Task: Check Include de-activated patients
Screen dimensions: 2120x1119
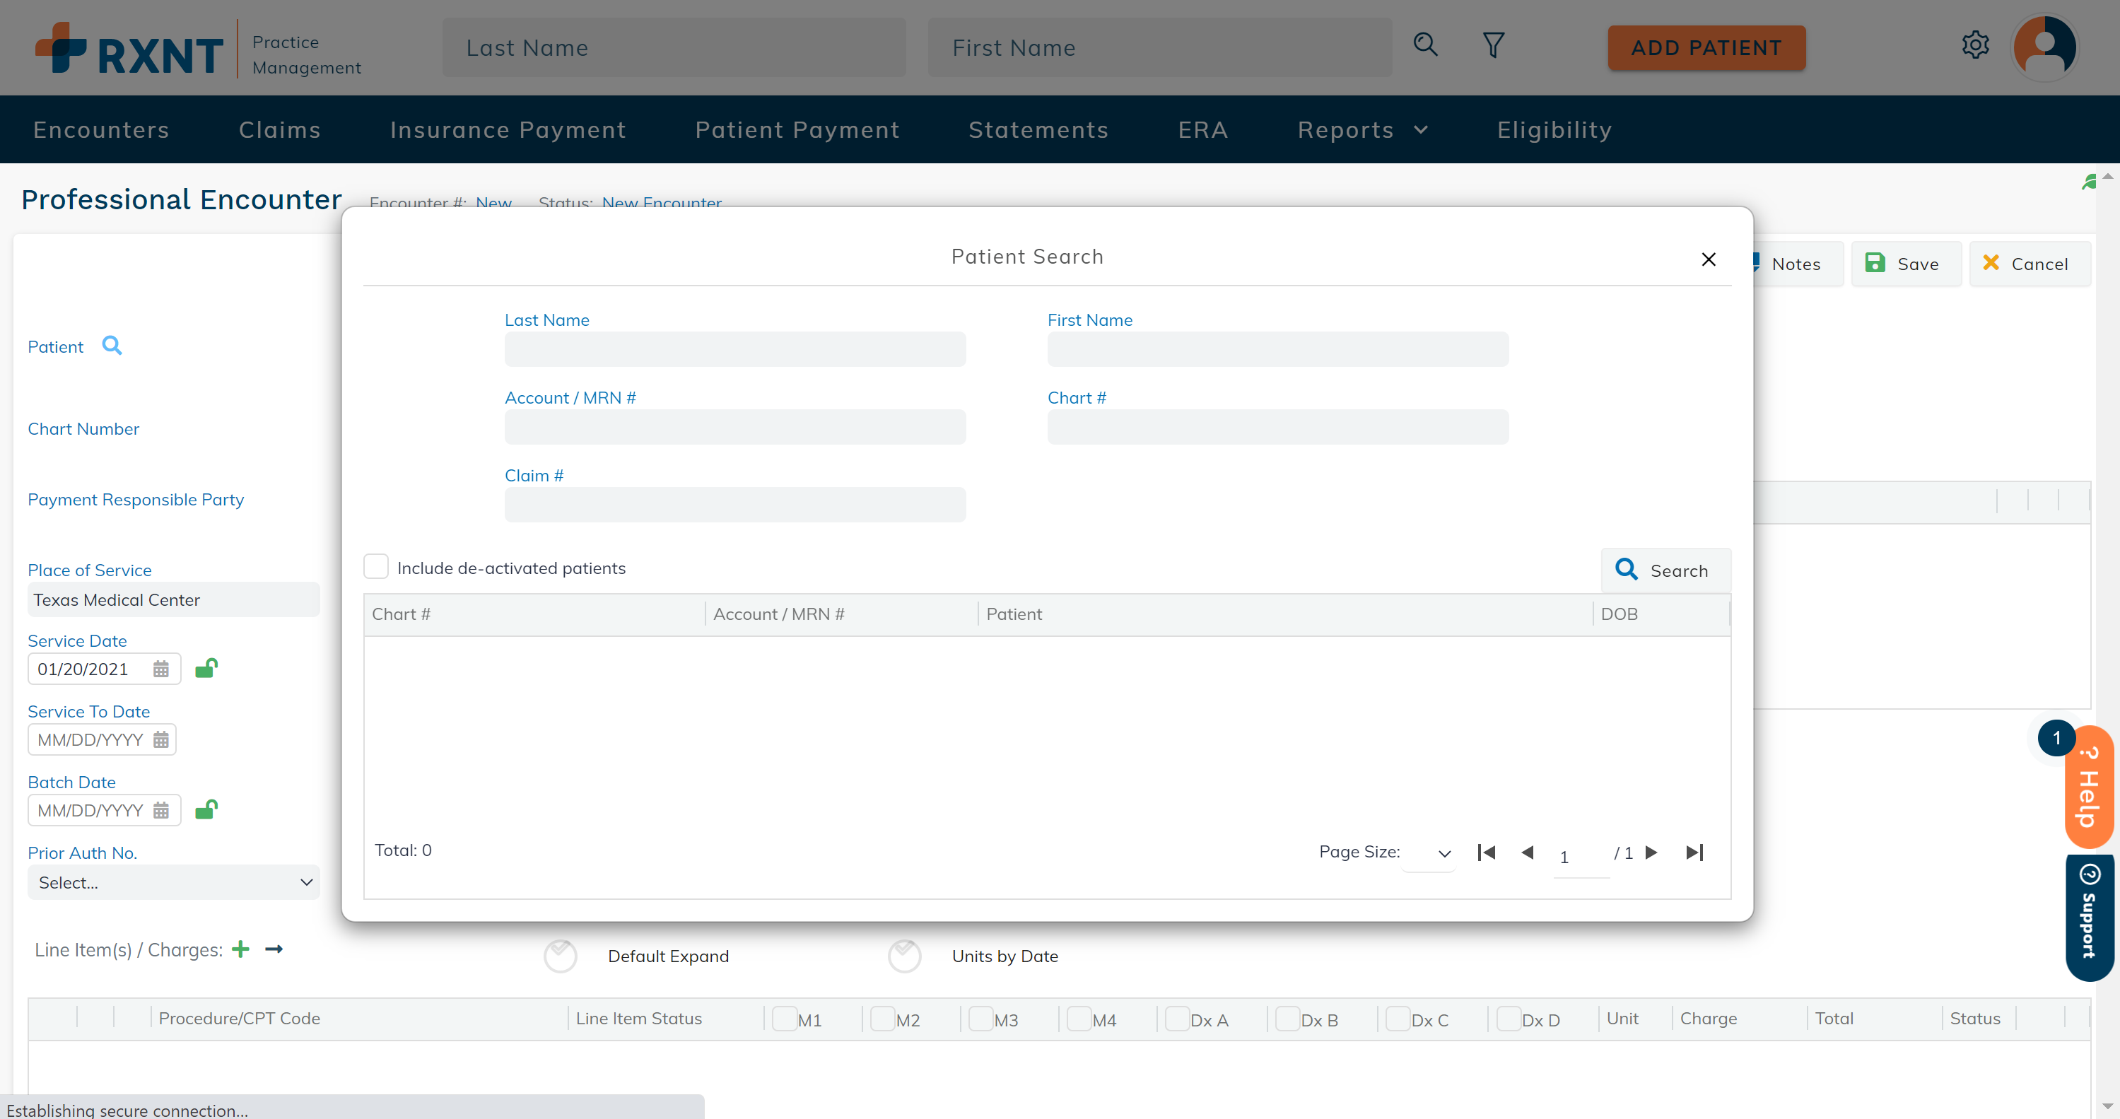Action: [376, 567]
